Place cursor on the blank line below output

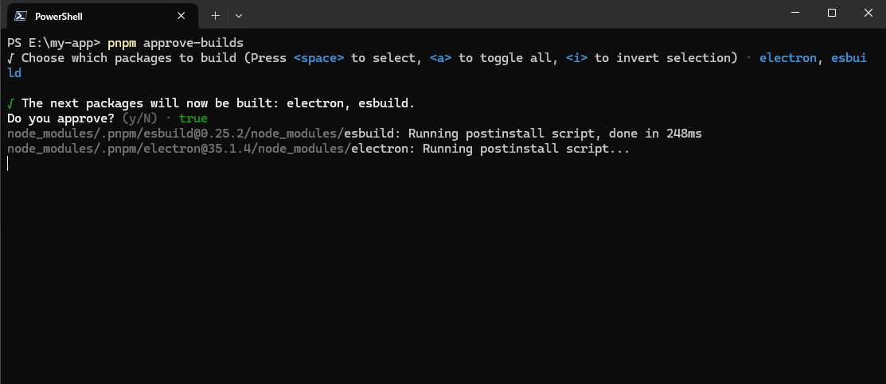pos(8,164)
